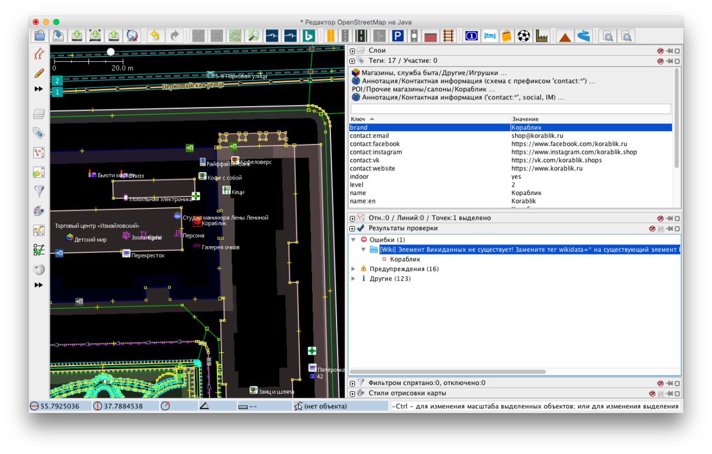Screen dimensions: 712x454
Task: Toggle the edit-toolbox image-and-pencil sidebar icon
Action: click(x=38, y=231)
